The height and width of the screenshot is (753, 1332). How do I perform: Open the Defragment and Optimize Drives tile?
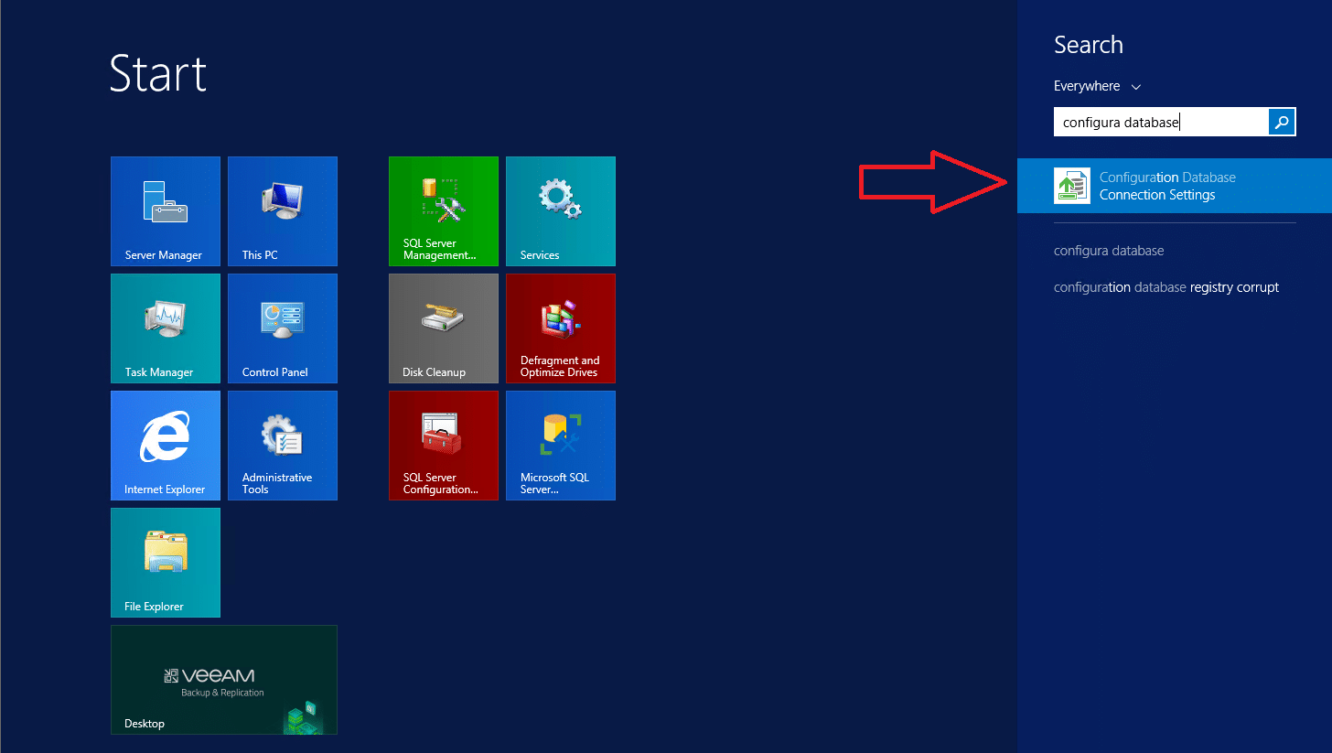(x=561, y=328)
